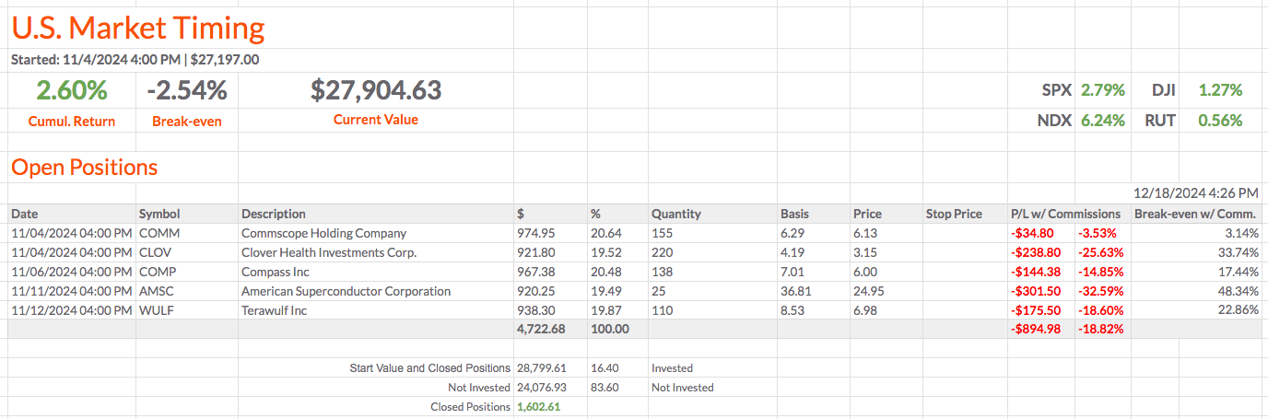This screenshot has width=1268, height=419.
Task: Click COMM P/L -$34.80
Action: [x=1032, y=233]
